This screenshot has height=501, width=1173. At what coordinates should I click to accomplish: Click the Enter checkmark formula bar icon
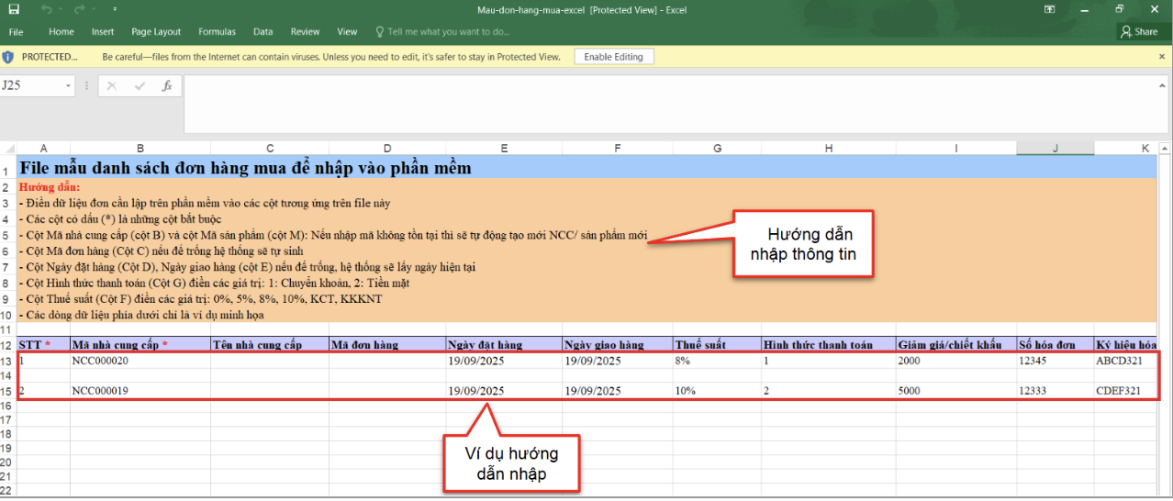[x=140, y=85]
